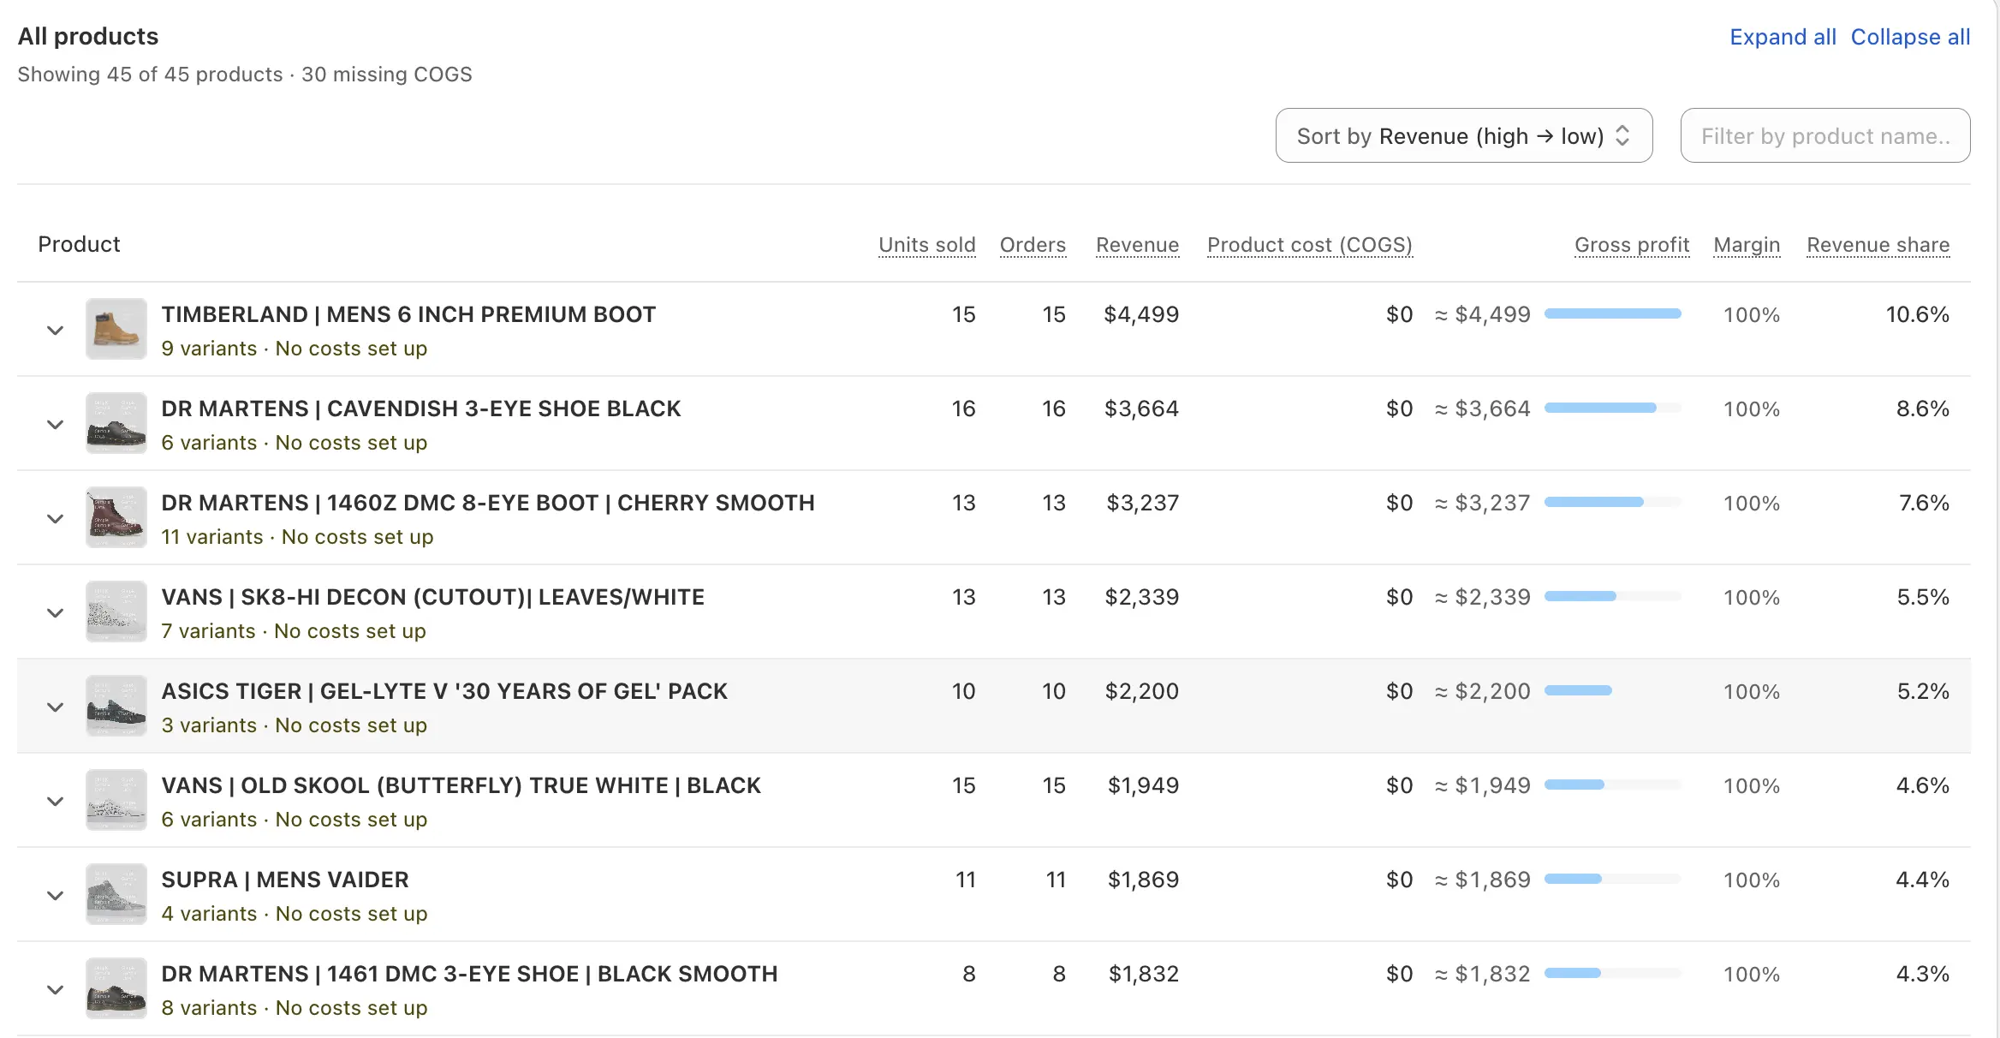Image resolution: width=2000 pixels, height=1038 pixels.
Task: Select VANS | SK8-HI DECON (CUTOUT) title
Action: [x=433, y=597]
